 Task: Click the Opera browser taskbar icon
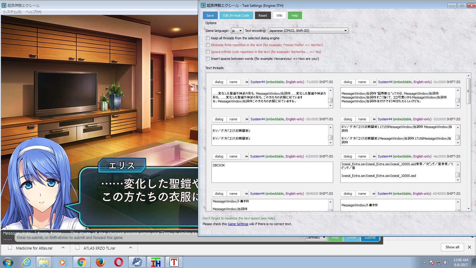pyautogui.click(x=118, y=262)
